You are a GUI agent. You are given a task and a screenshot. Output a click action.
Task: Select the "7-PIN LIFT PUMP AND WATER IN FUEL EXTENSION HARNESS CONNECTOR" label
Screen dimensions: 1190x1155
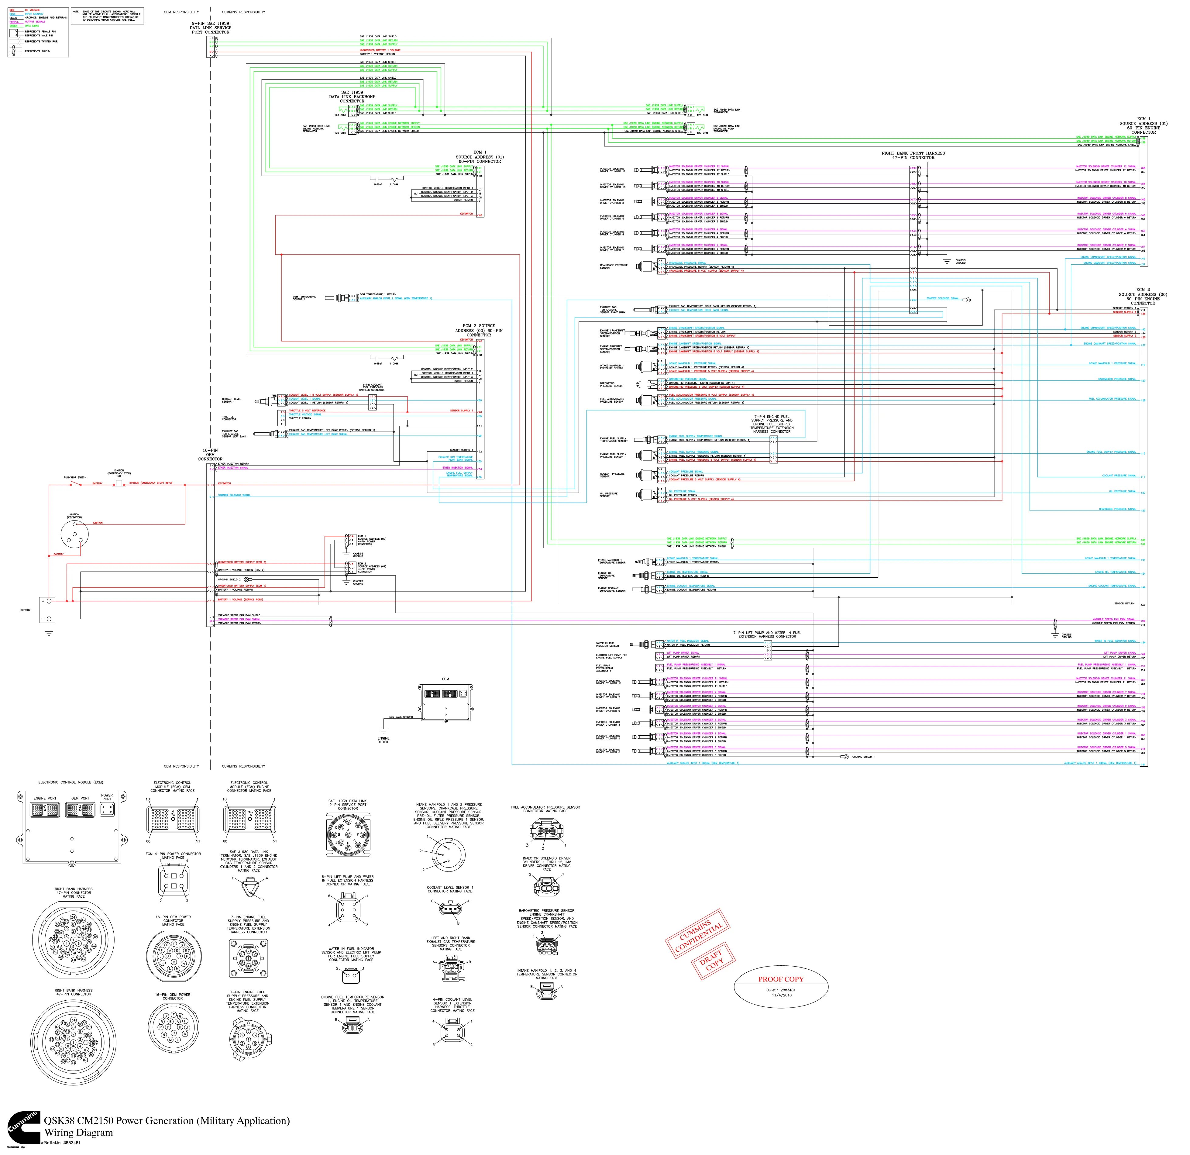click(767, 634)
